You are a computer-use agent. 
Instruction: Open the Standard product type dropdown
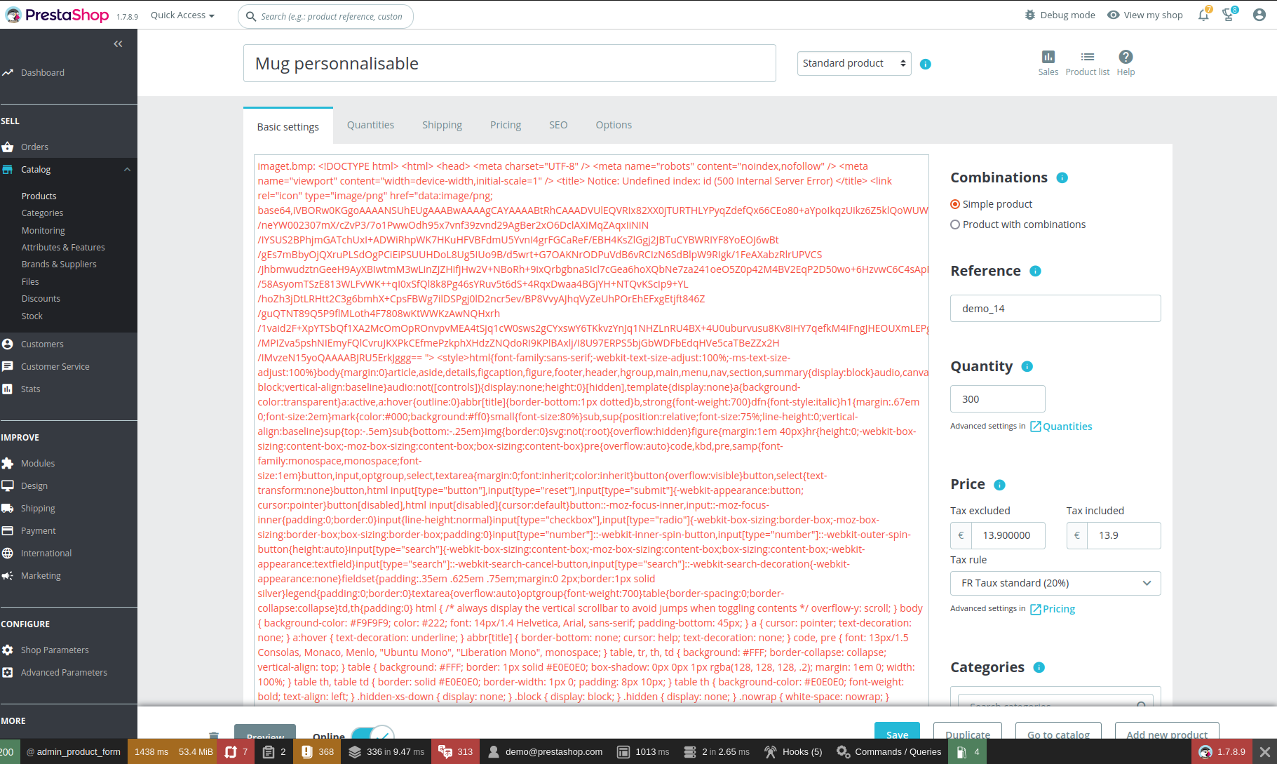point(853,63)
